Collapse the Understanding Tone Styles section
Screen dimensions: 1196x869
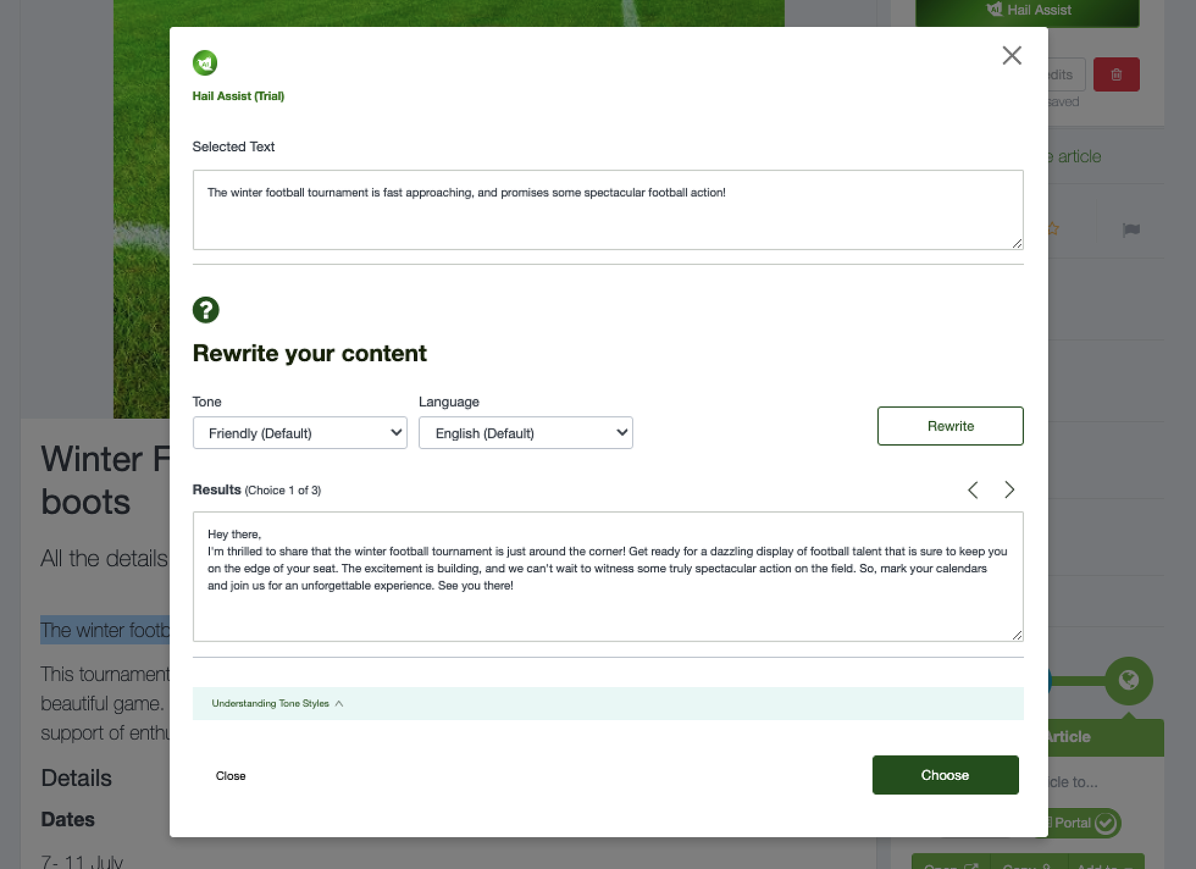point(277,703)
